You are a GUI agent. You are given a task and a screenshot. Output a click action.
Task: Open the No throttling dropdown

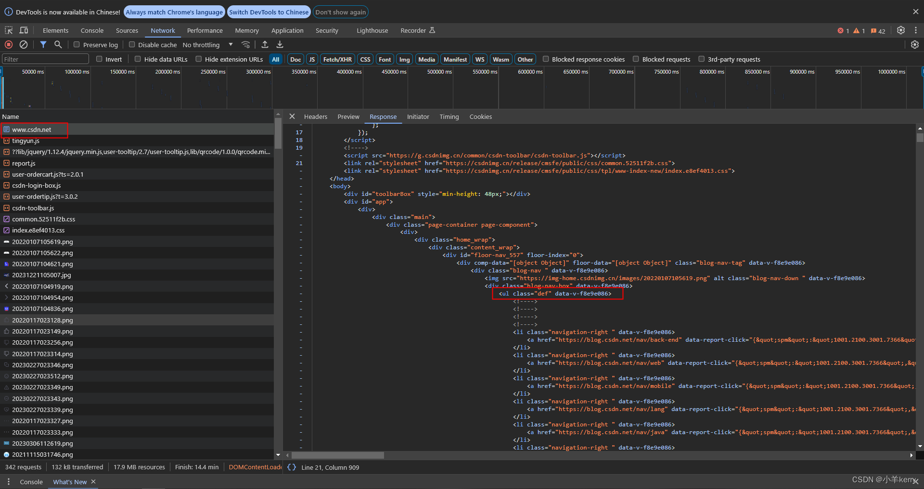(x=207, y=45)
